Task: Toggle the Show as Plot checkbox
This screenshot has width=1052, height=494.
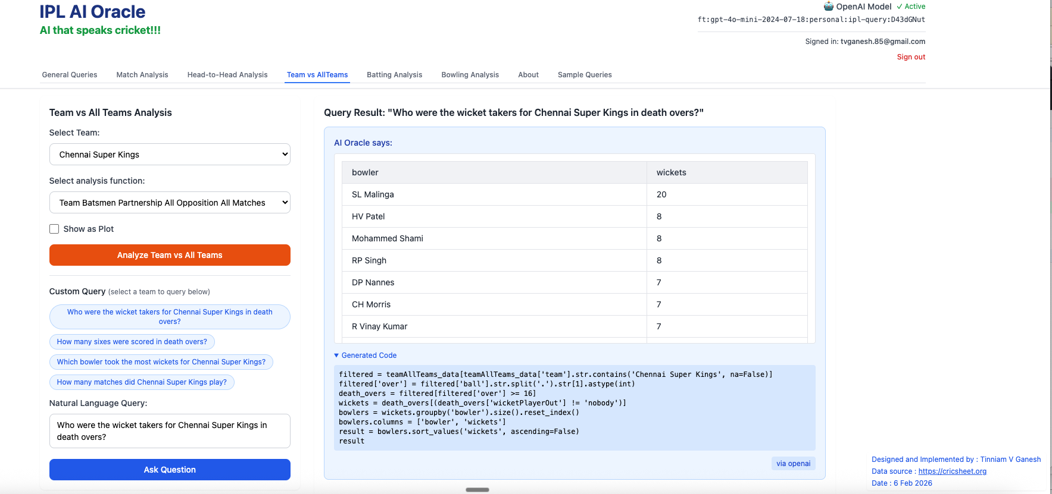Action: coord(54,229)
